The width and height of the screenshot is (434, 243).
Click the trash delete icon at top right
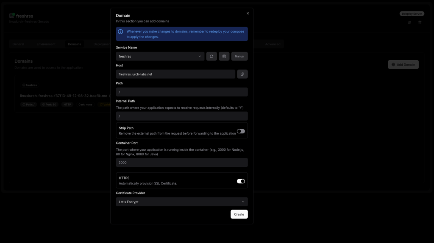click(x=420, y=22)
